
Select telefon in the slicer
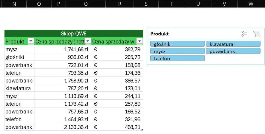coord(178,58)
